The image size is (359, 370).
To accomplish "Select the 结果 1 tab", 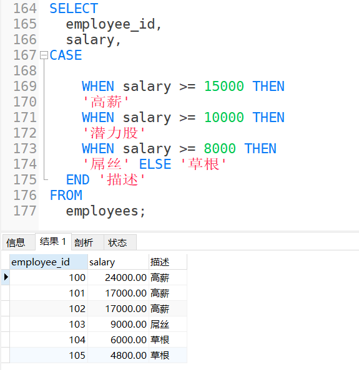I will click(53, 242).
